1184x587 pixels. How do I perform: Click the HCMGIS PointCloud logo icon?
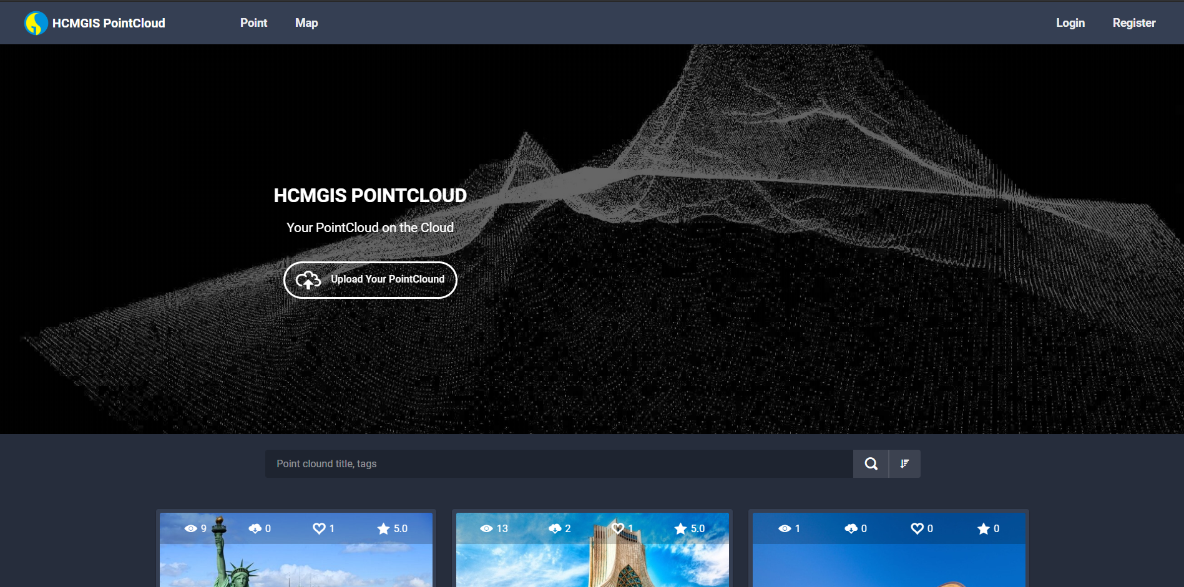coord(36,23)
